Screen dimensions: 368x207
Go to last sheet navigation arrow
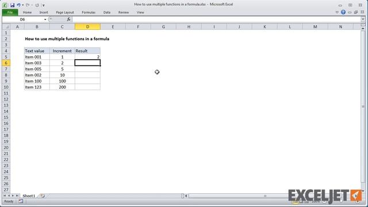pyautogui.click(x=17, y=195)
